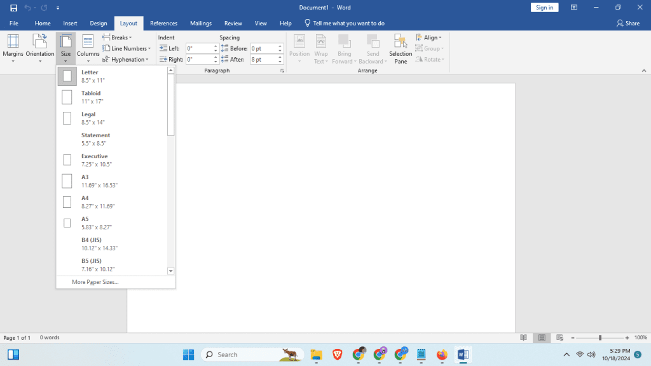Open the Line Numbers dropdown
The image size is (651, 366).
click(x=127, y=48)
